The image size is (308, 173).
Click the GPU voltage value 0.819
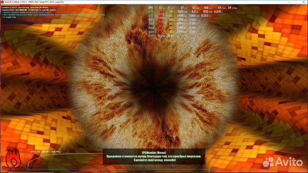(218, 12)
